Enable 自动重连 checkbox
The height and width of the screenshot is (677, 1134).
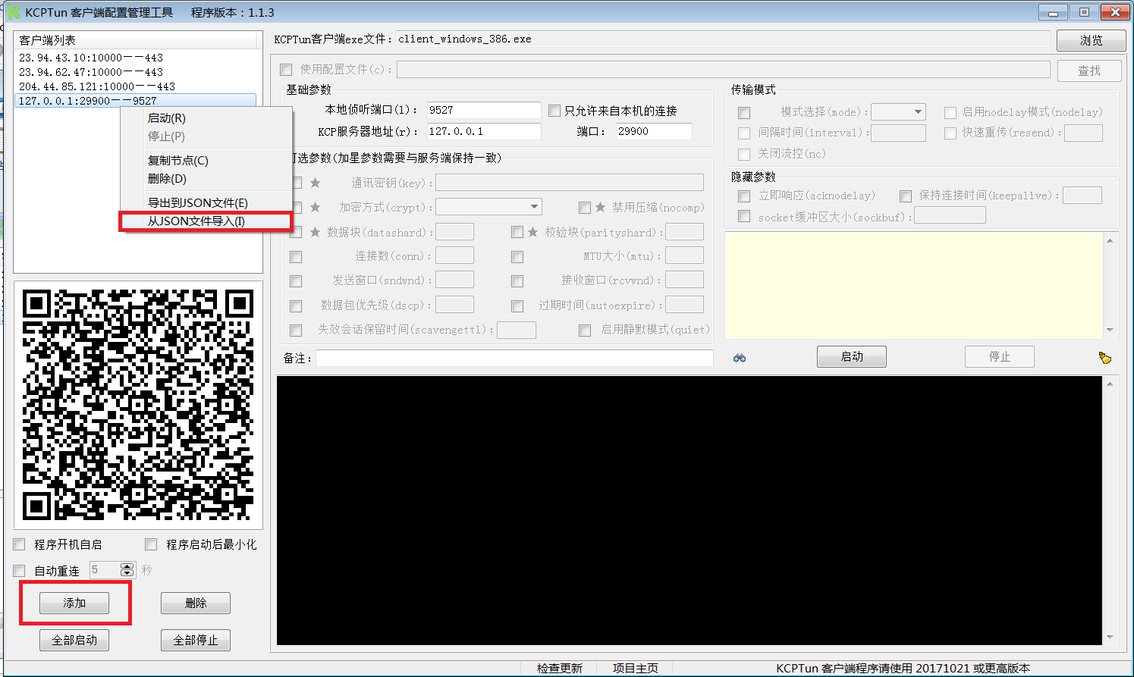click(20, 571)
